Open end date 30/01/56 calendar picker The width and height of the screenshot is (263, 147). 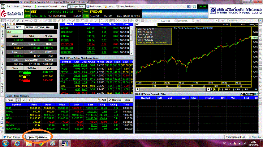(193, 21)
